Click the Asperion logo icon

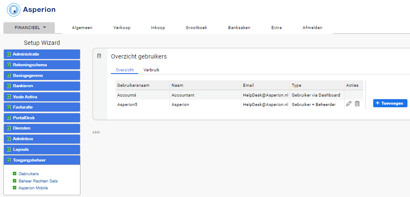point(14,10)
